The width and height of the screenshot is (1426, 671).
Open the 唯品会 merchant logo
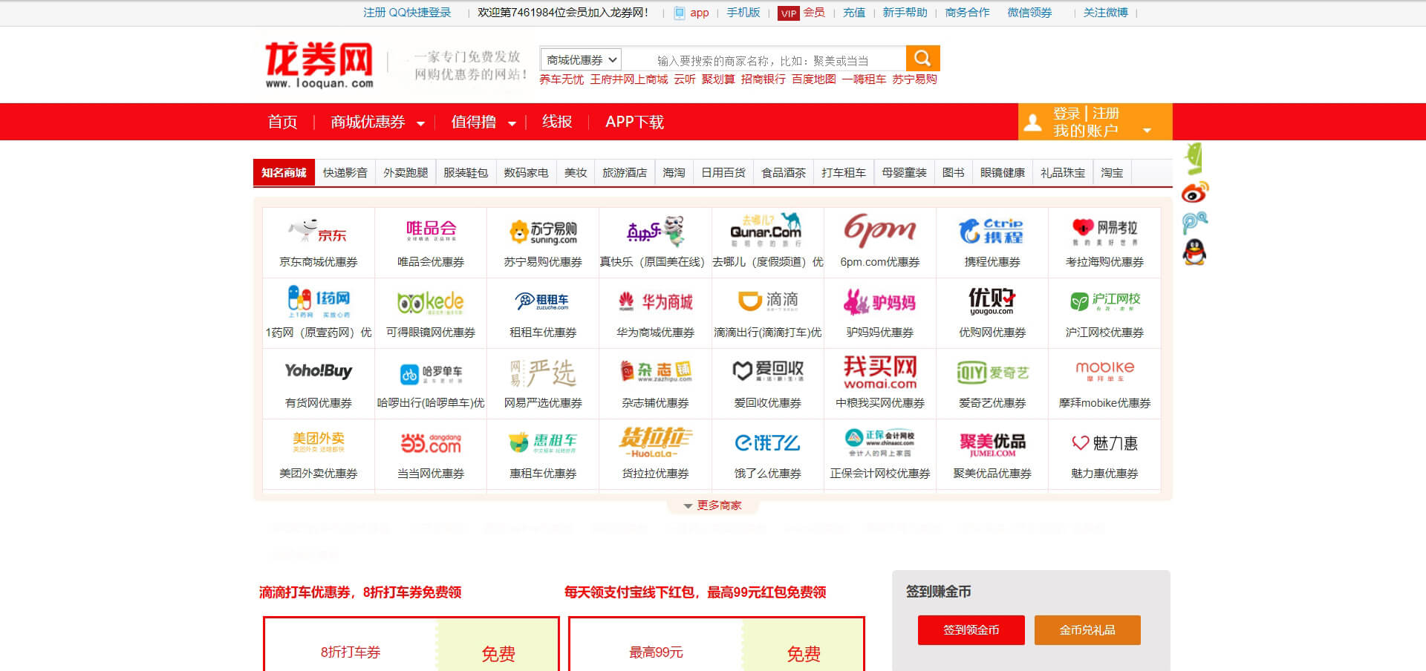point(431,231)
